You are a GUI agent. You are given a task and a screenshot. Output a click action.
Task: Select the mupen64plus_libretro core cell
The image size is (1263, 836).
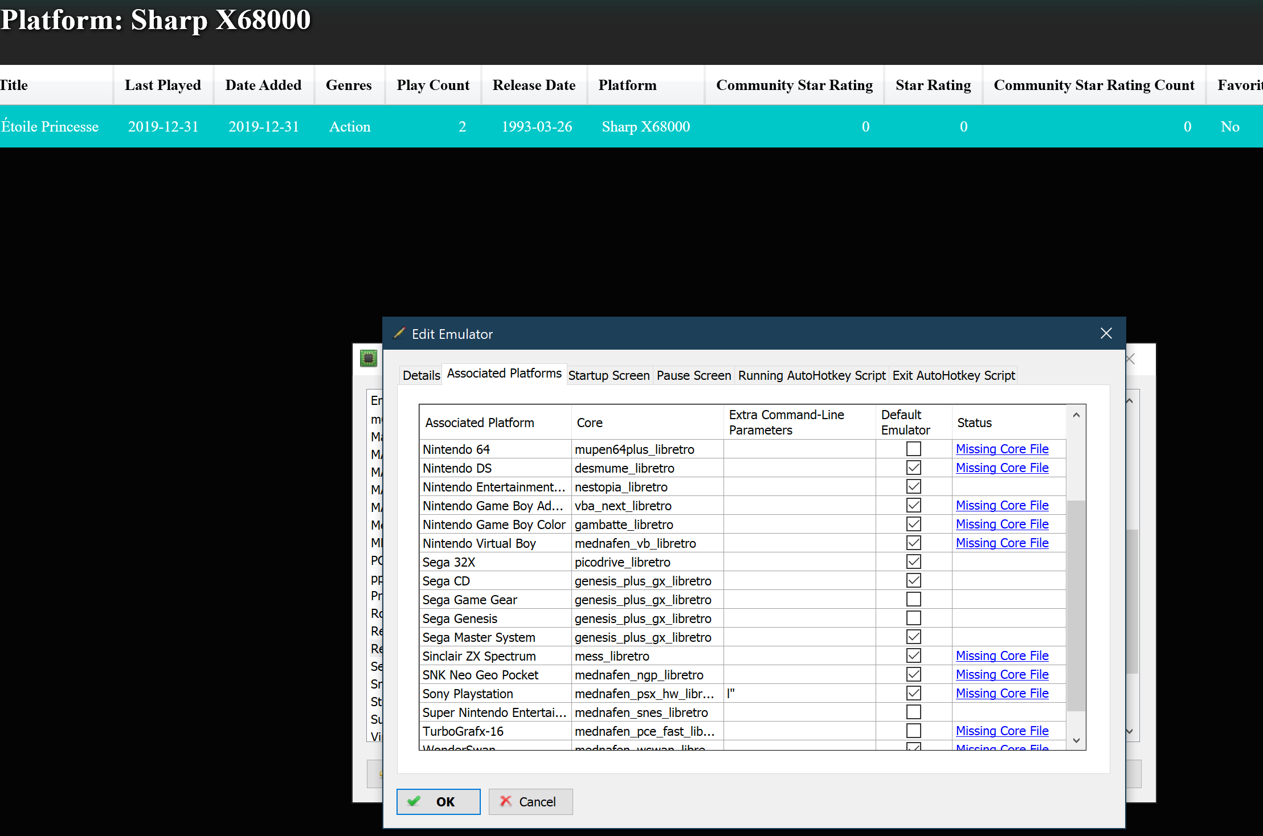pyautogui.click(x=647, y=449)
